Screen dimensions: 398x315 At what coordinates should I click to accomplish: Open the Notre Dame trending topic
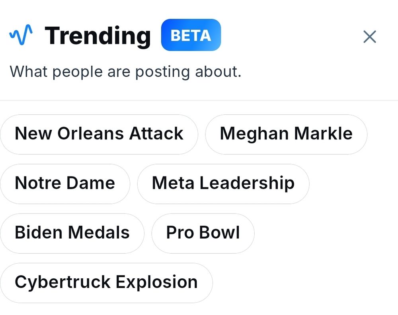[65, 183]
